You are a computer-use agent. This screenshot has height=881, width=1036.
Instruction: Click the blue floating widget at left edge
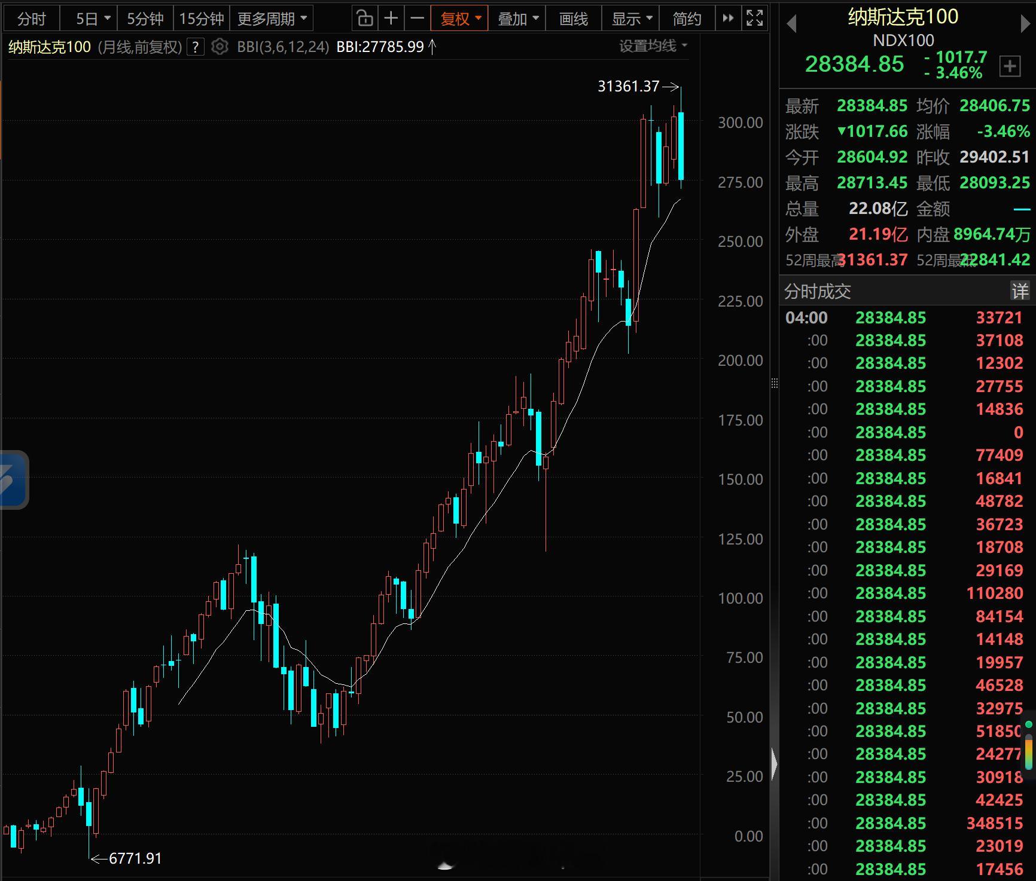tap(14, 480)
